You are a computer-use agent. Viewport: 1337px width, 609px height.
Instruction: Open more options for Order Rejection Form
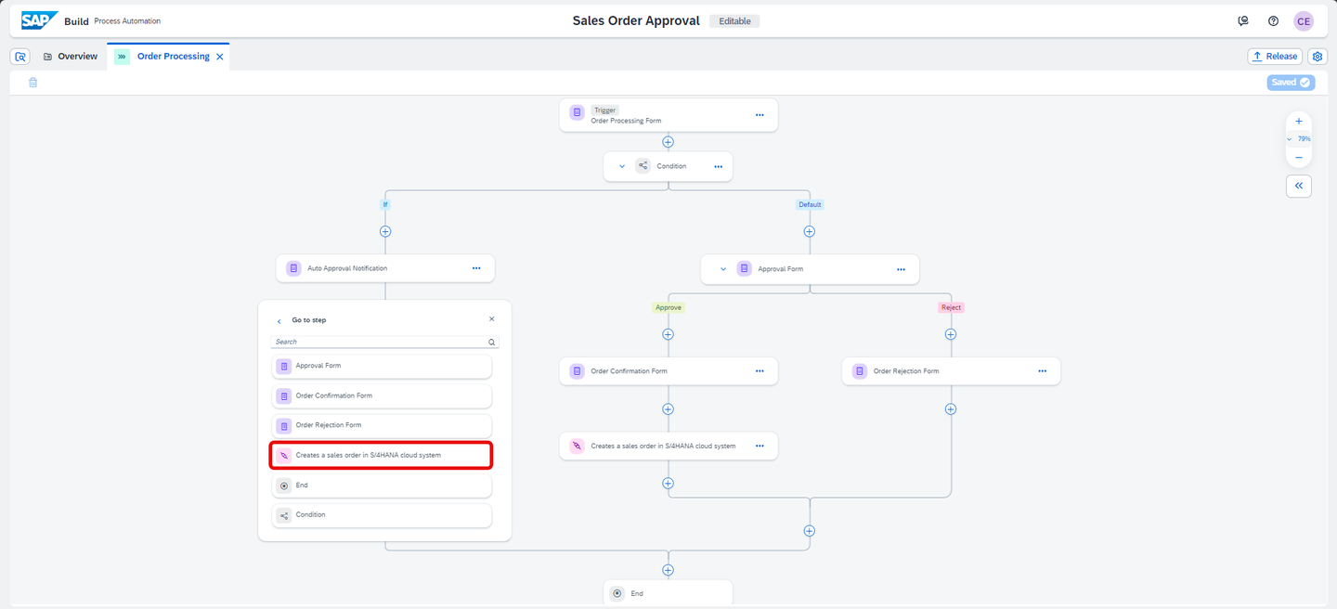point(1042,370)
